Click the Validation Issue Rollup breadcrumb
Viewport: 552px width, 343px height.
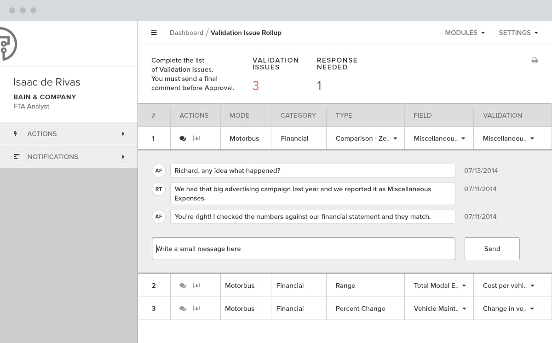click(x=246, y=33)
